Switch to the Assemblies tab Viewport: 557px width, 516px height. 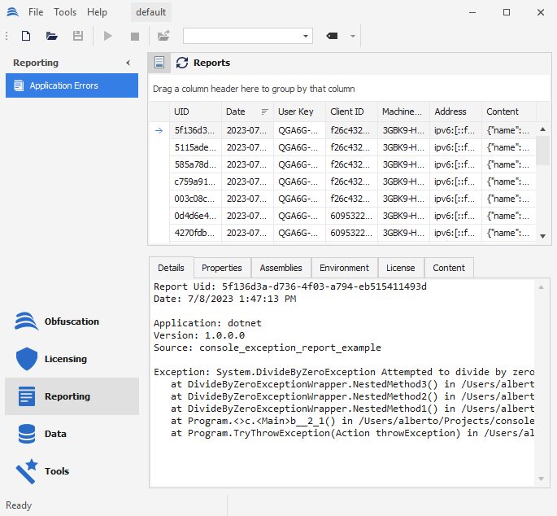[281, 268]
